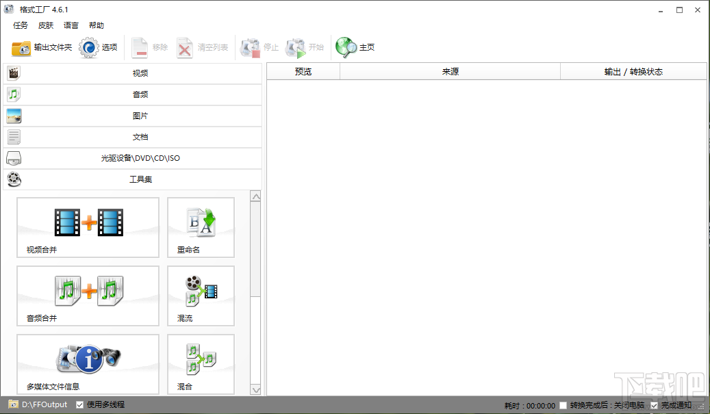Viewport: 710px width, 414px height.
Task: Toggle 完成通知 checkbox
Action: pyautogui.click(x=655, y=405)
